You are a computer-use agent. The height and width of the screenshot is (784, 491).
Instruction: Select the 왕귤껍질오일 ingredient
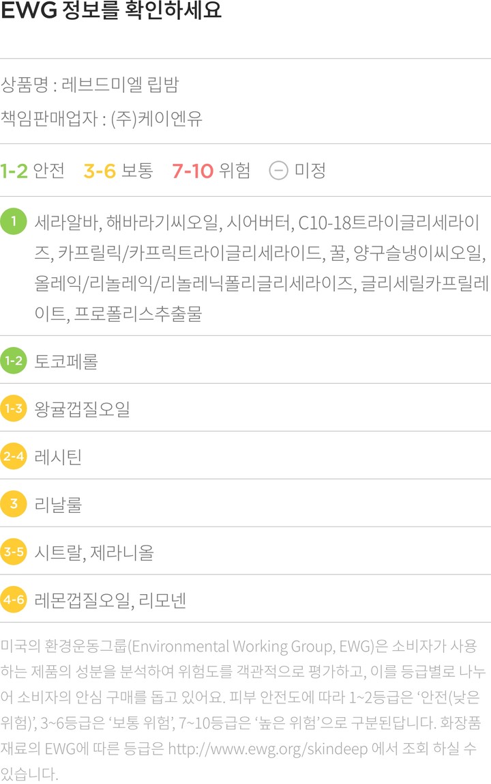pyautogui.click(x=82, y=408)
